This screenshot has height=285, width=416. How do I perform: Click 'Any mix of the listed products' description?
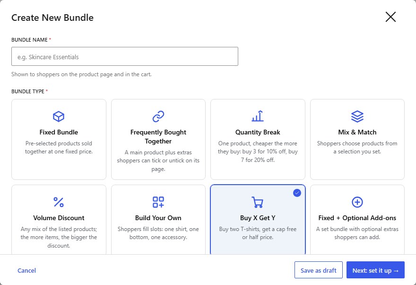[59, 237]
